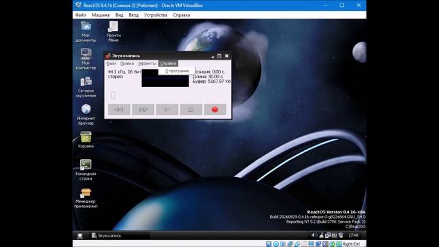Viewport: 439px width, 247px height.
Task: Open the VirtualBox Машина menu
Action: pos(101,15)
